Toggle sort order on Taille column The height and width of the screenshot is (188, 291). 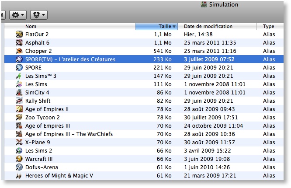(156, 26)
